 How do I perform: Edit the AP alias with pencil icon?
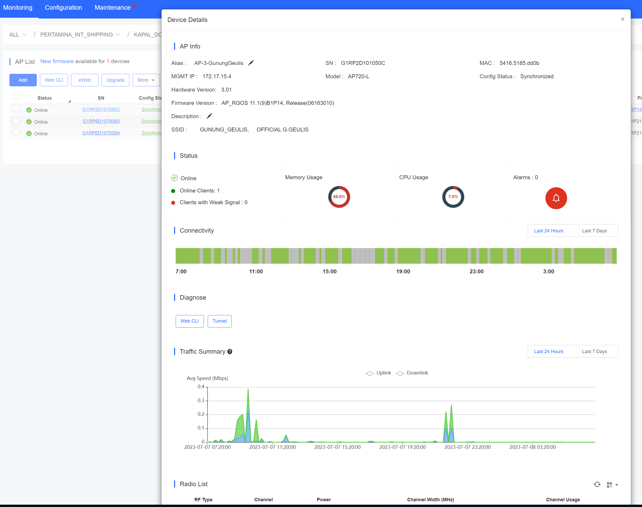click(x=251, y=63)
